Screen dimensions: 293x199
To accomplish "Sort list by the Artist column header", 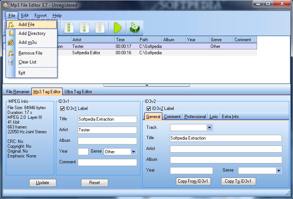I will point(93,40).
